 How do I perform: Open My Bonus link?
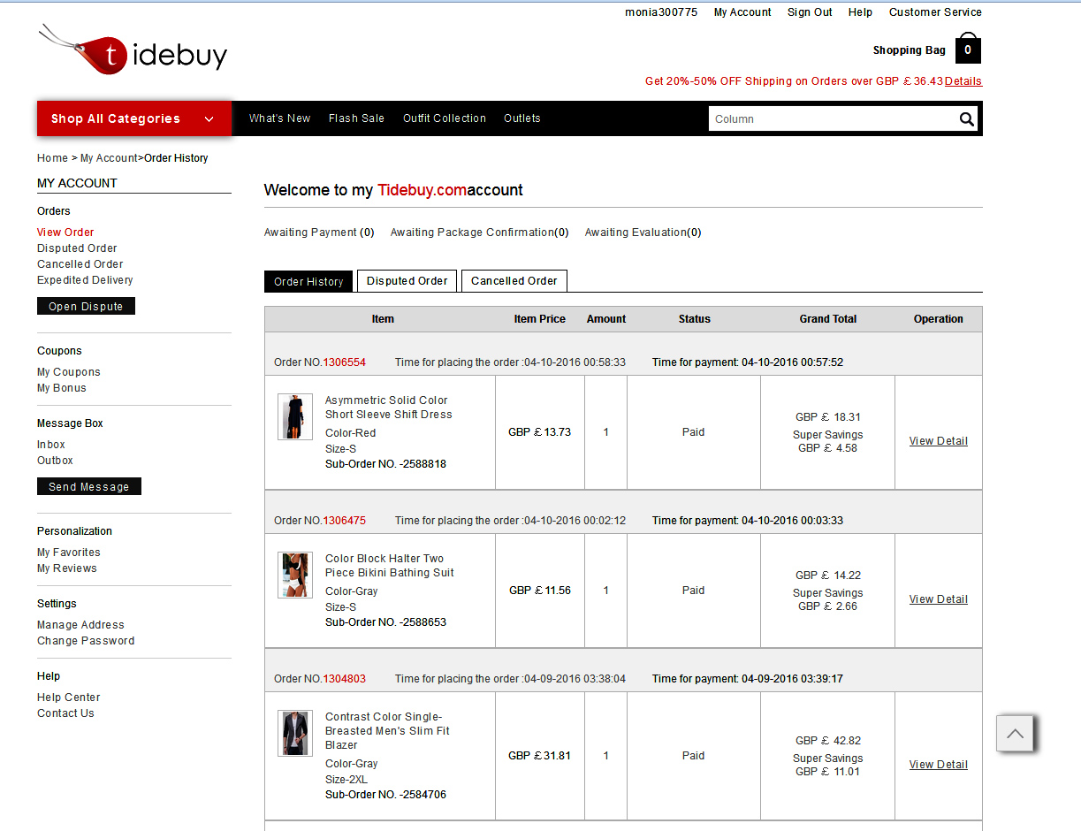point(62,388)
